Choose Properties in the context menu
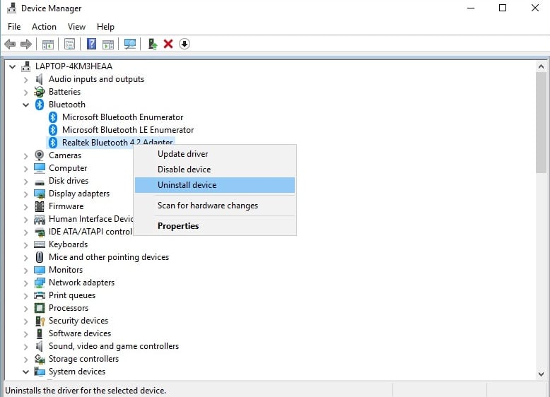The image size is (550, 397). click(178, 226)
